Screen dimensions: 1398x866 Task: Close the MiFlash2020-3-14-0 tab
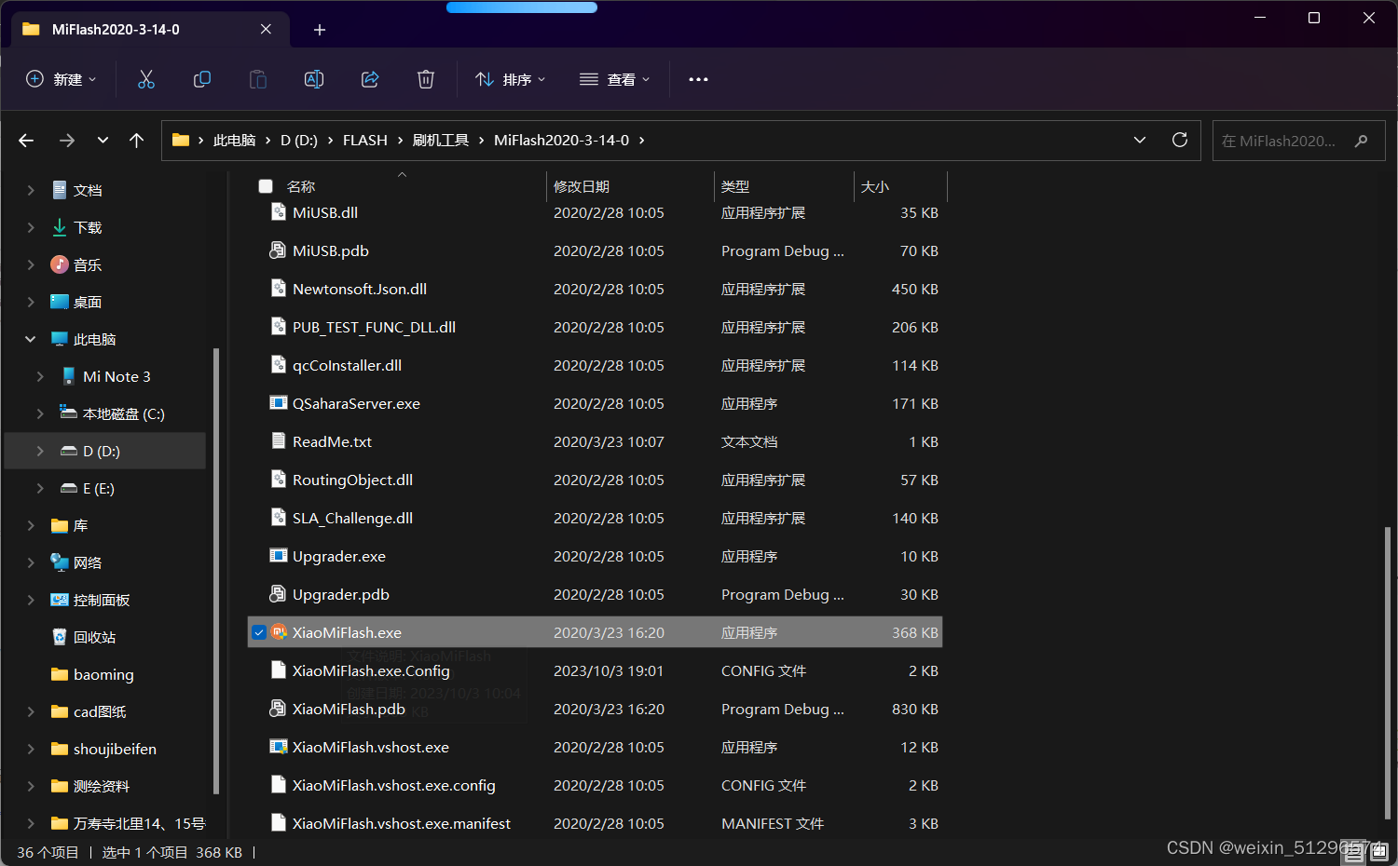266,29
